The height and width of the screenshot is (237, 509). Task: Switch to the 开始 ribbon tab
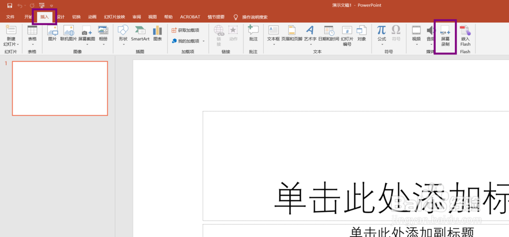coord(27,17)
